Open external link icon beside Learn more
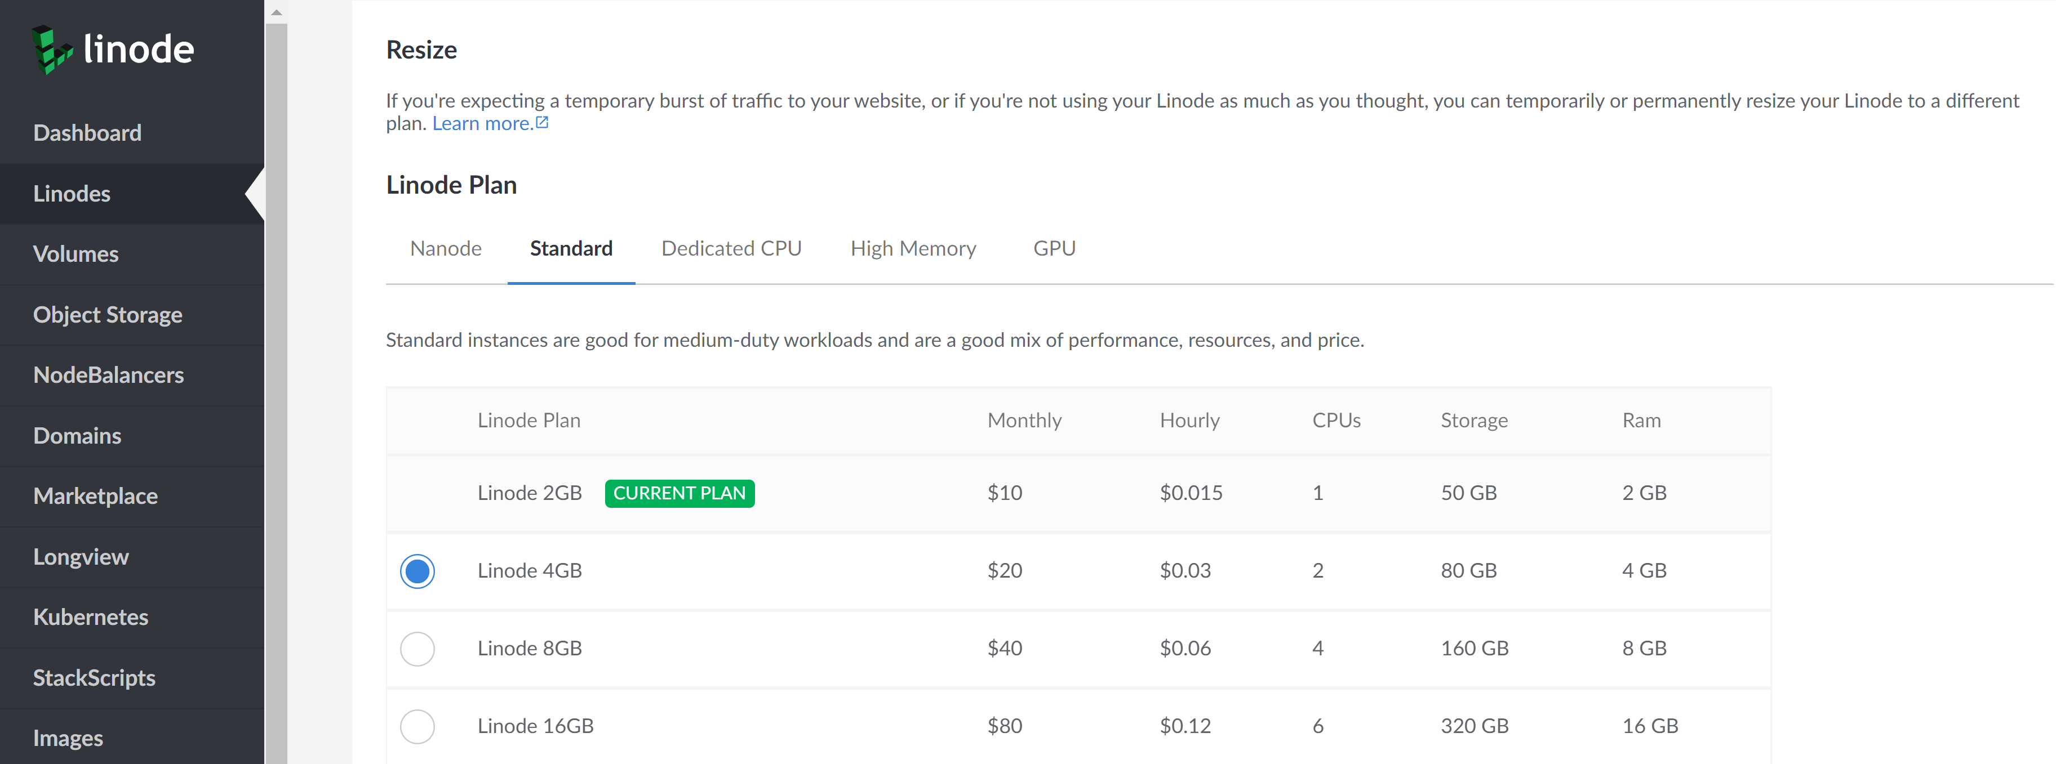Screen dimensions: 2056x764 click(x=542, y=123)
